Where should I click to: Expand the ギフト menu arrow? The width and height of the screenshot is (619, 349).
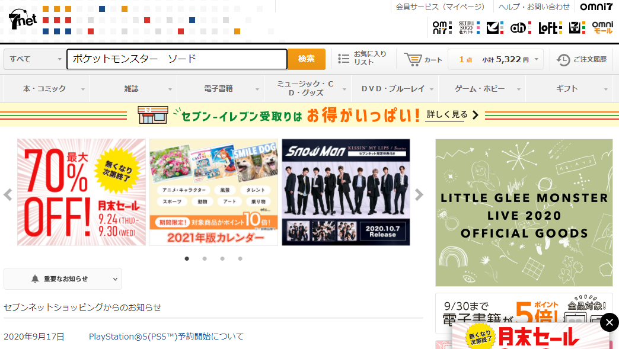tap(606, 89)
